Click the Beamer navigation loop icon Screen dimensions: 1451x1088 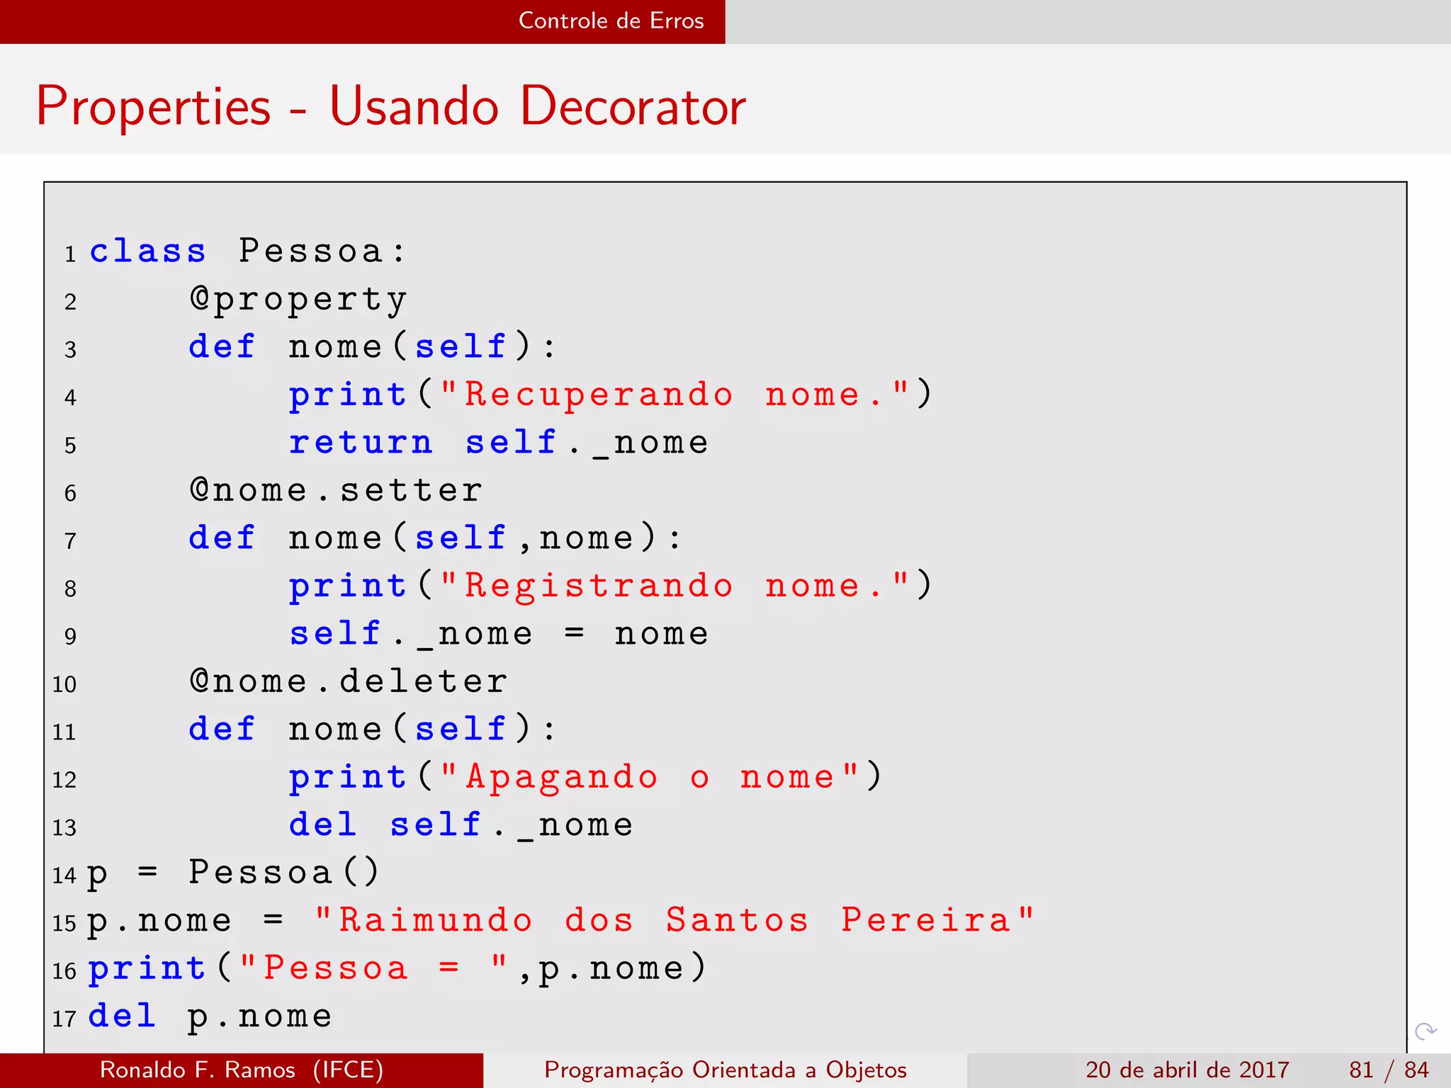click(x=1425, y=1031)
